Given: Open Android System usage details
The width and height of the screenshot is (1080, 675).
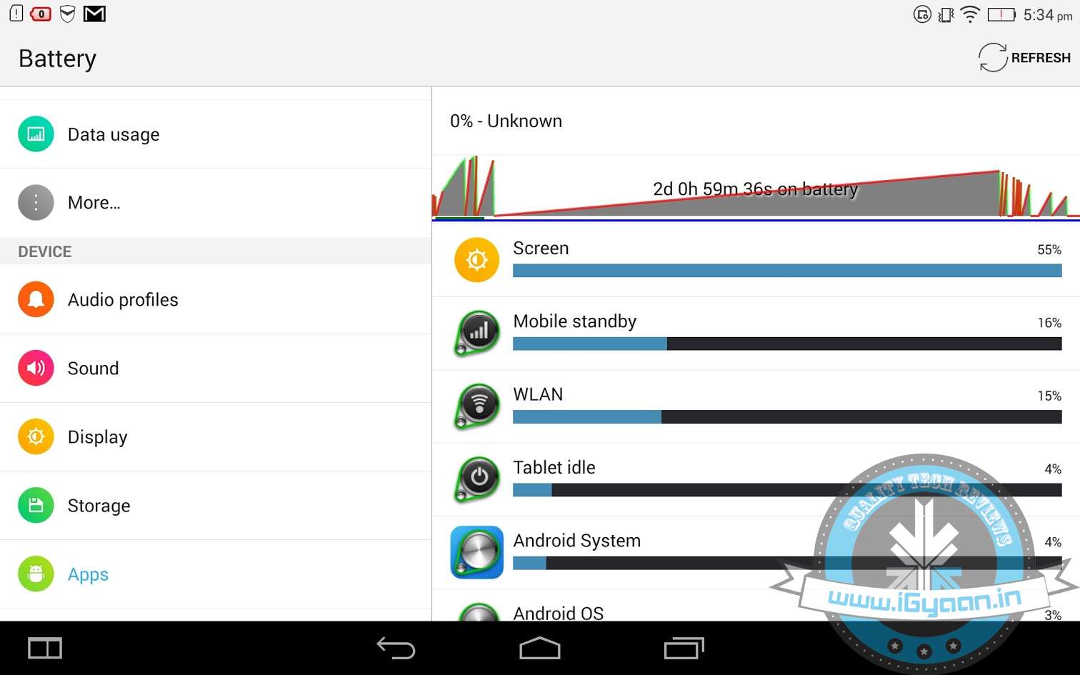Looking at the screenshot, I should click(x=756, y=552).
